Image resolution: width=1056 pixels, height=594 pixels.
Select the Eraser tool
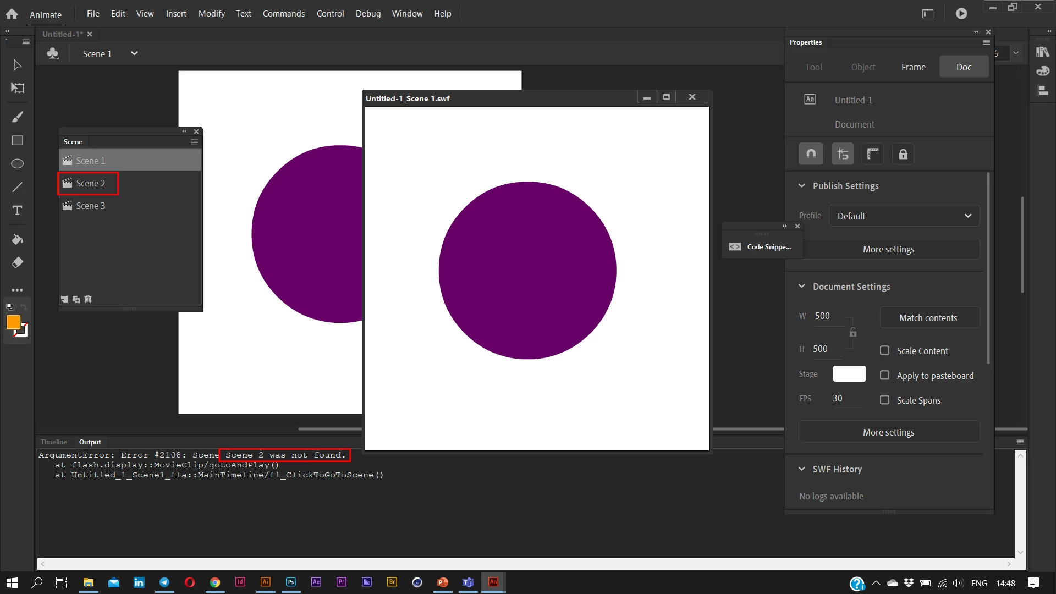(x=17, y=263)
